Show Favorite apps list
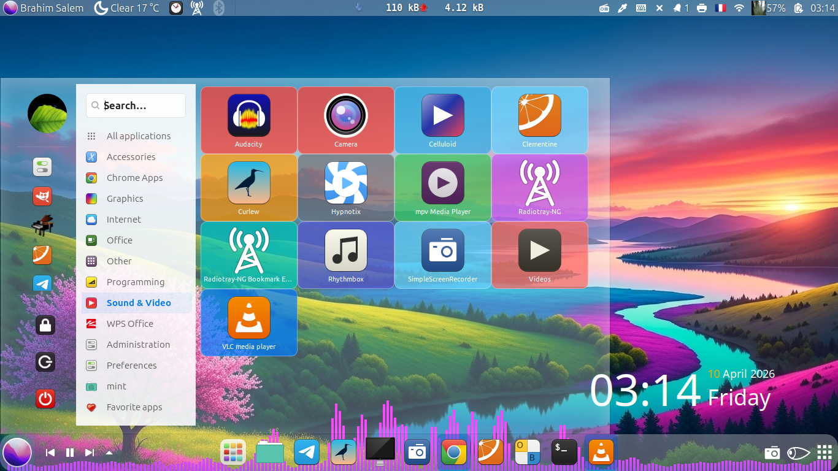The image size is (838, 471). (137, 407)
